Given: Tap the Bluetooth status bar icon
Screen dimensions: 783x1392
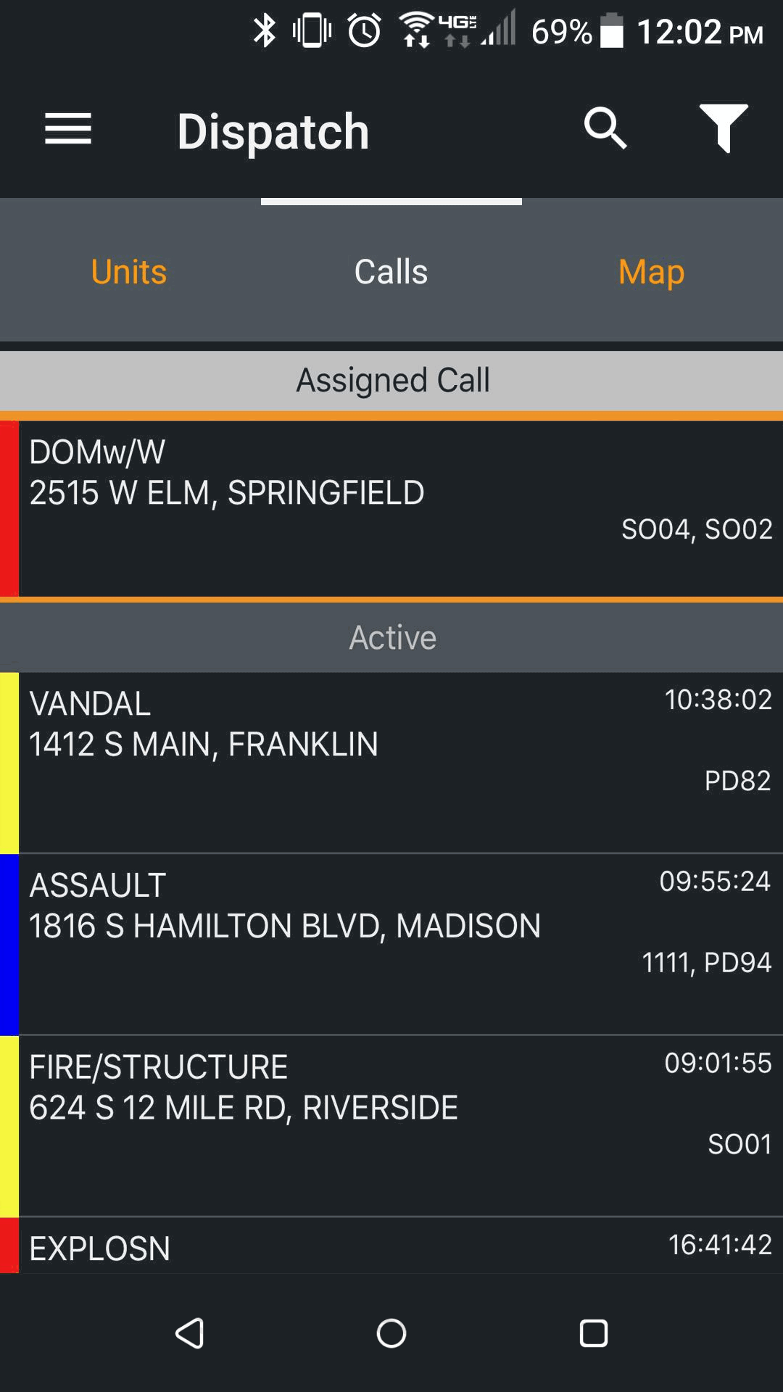Looking at the screenshot, I should click(x=265, y=31).
